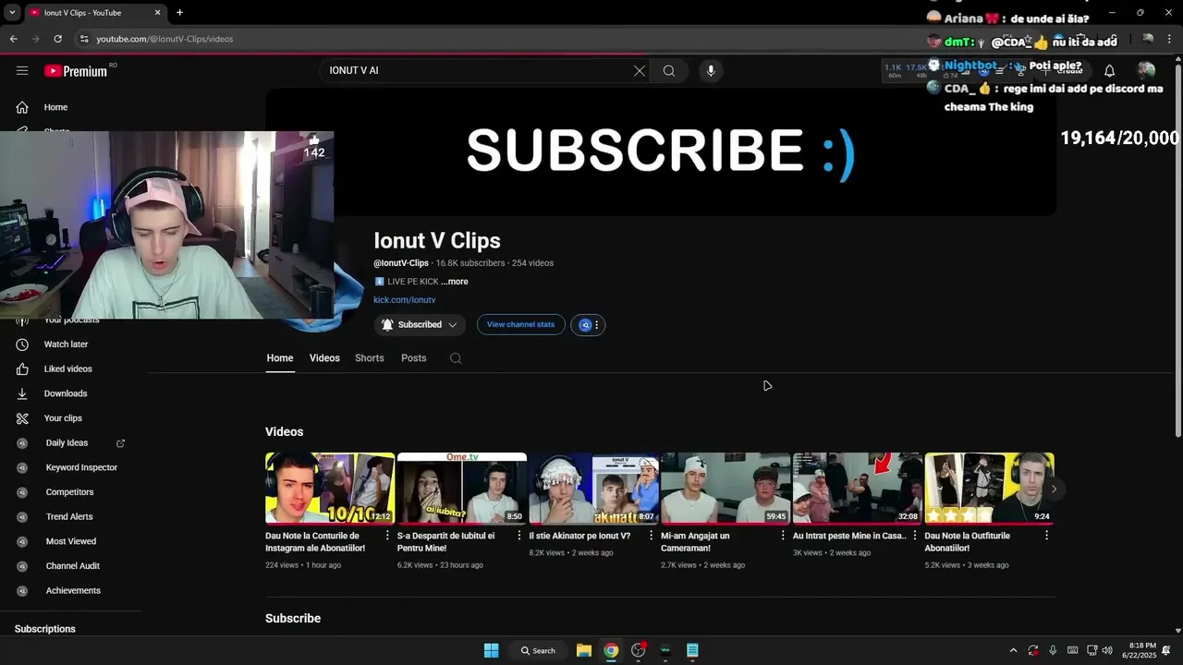The height and width of the screenshot is (665, 1183).
Task: Open taskbar microphone tray icon
Action: [1053, 650]
